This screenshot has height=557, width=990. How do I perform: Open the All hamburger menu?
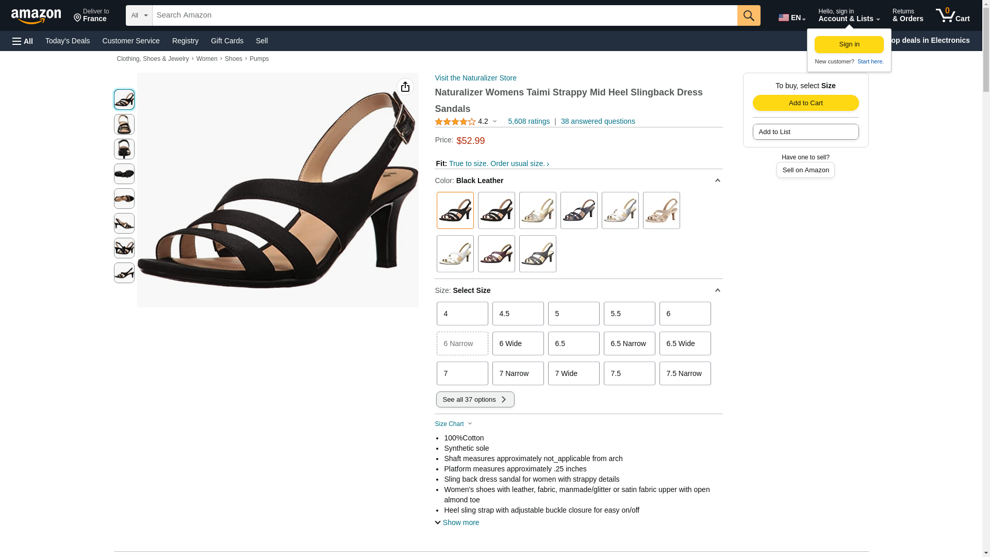pos(23,41)
